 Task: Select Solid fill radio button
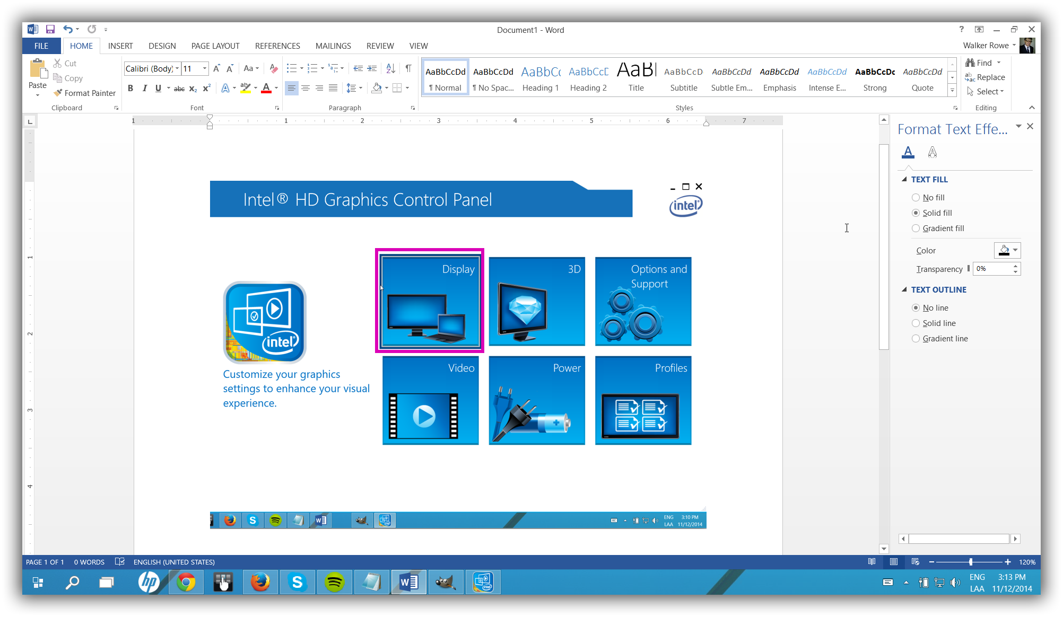(x=916, y=213)
